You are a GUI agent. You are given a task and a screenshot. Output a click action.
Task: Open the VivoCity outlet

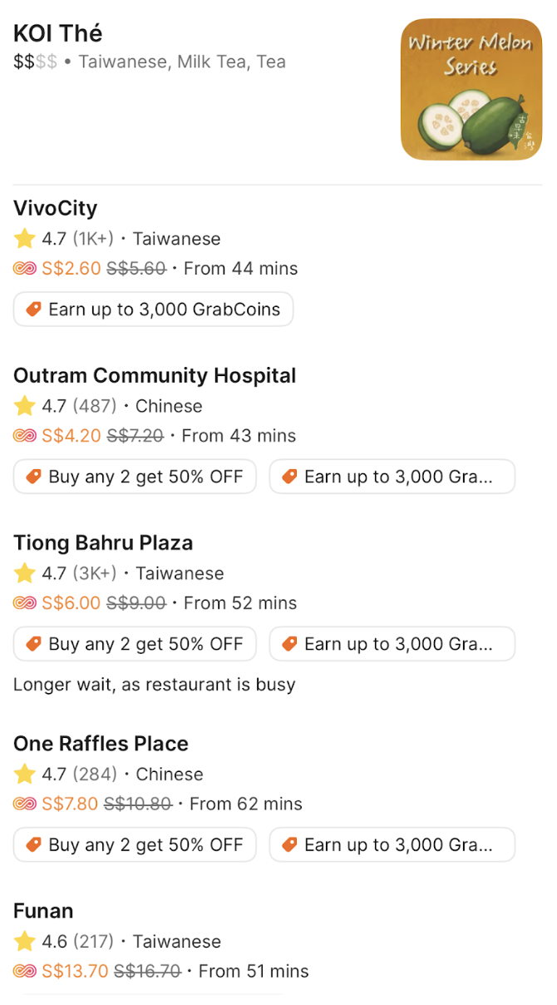(x=55, y=208)
